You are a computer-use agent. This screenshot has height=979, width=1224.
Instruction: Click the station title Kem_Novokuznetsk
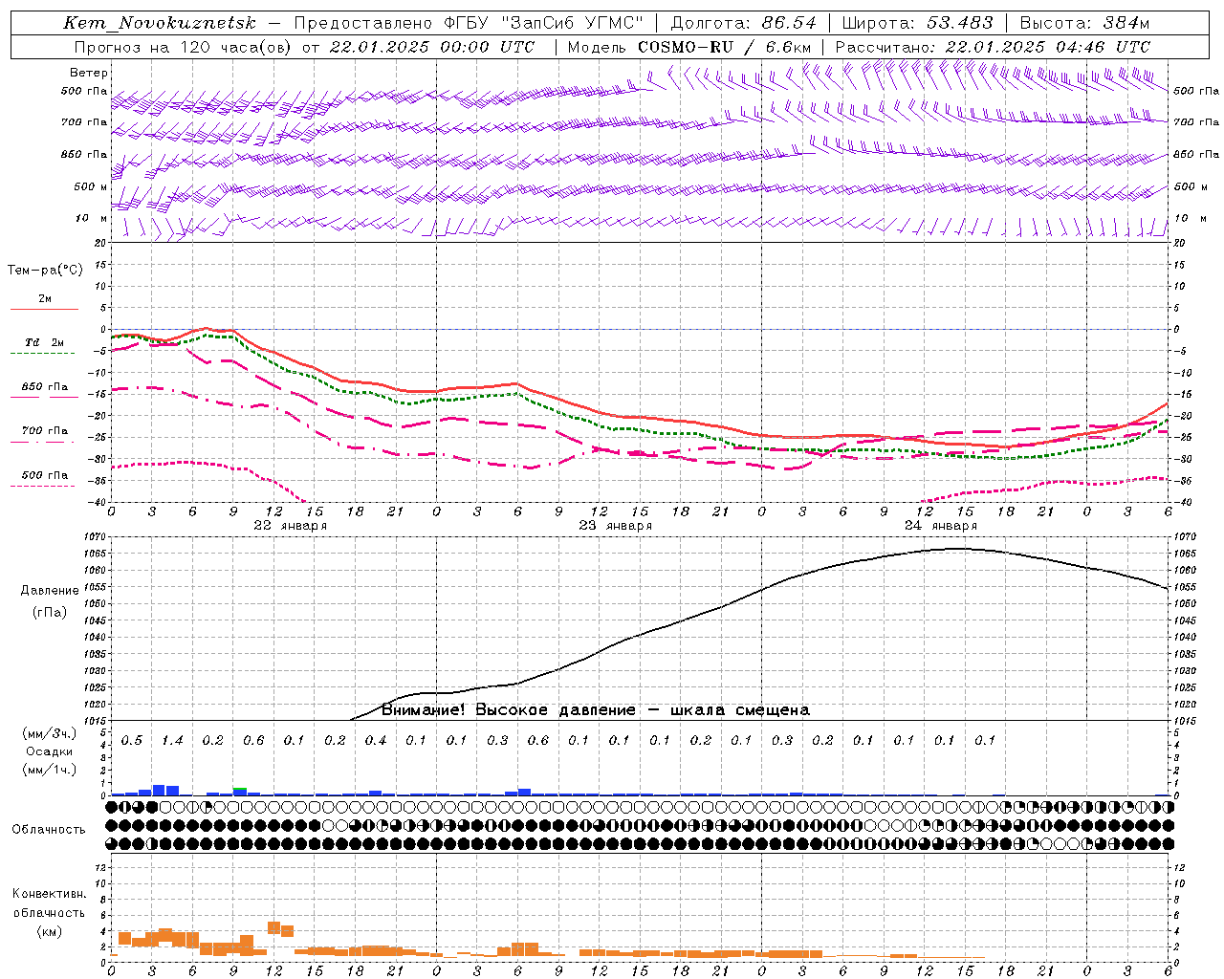tap(160, 23)
